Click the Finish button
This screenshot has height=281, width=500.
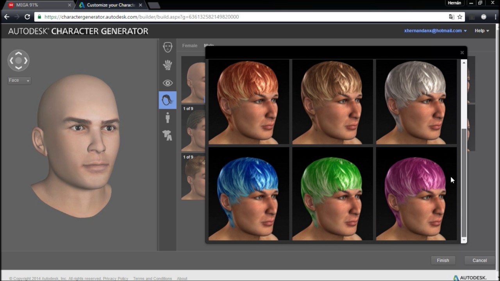[443, 260]
